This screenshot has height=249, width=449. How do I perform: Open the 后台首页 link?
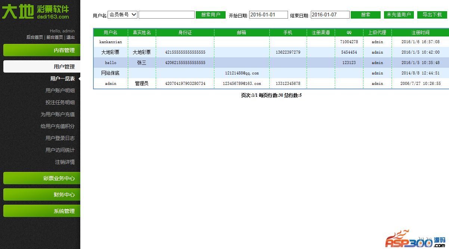(35, 37)
